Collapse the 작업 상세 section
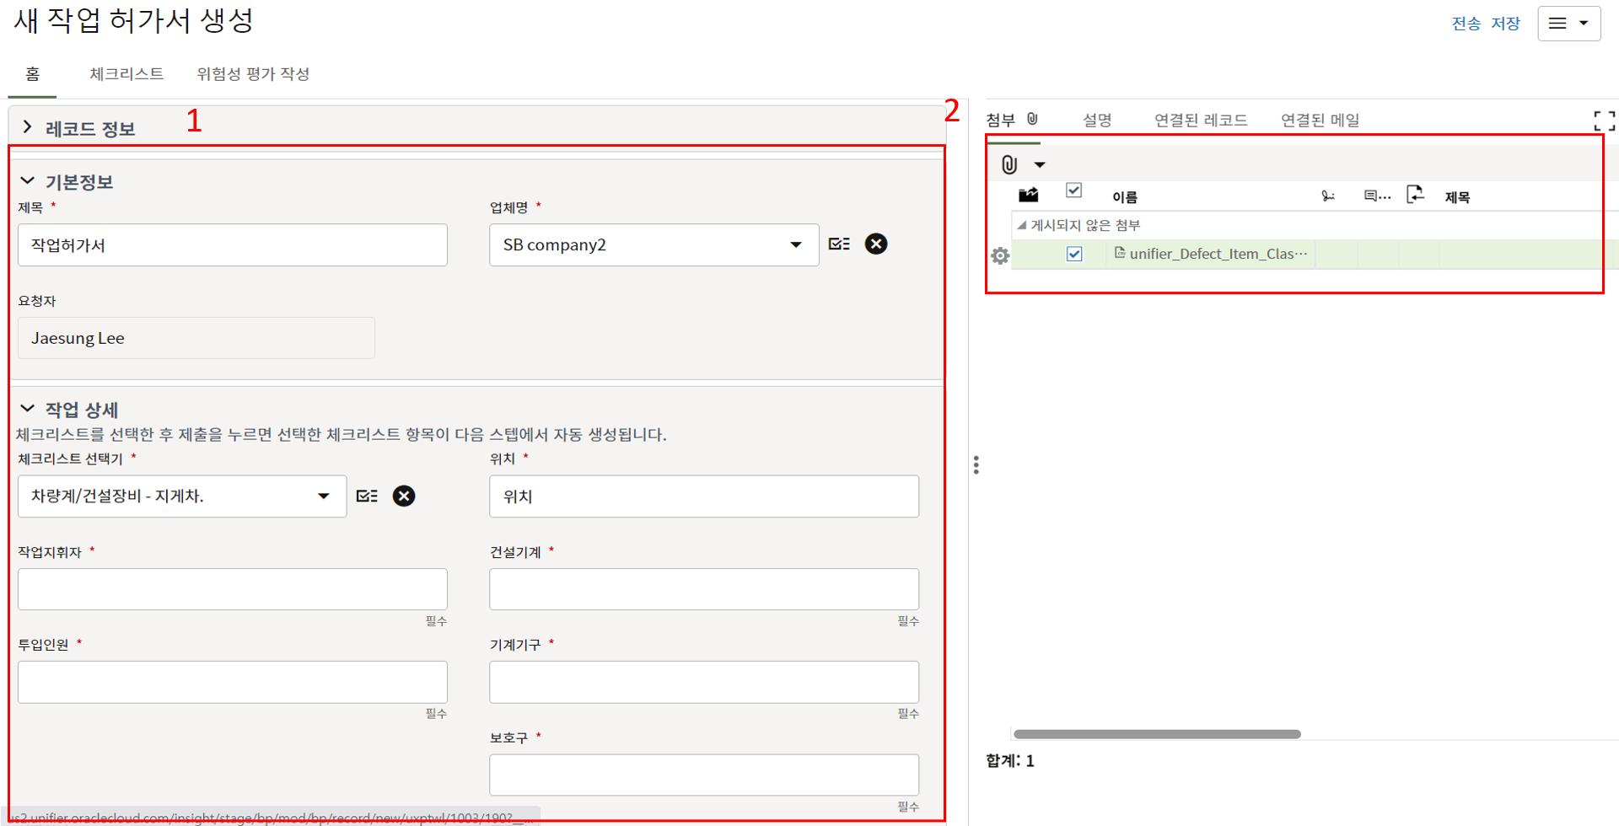The image size is (1619, 826). (28, 409)
